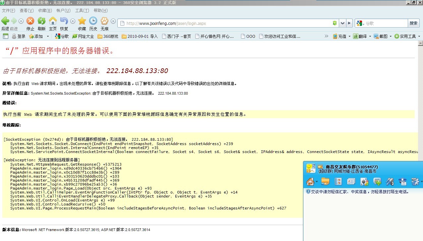Show hidden bookmarks with the chevron overflow
423x241 pixels.
[326, 36]
